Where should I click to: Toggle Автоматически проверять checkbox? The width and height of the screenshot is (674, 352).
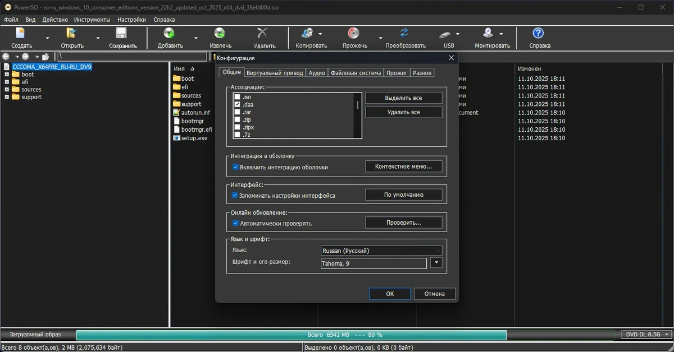pos(236,223)
